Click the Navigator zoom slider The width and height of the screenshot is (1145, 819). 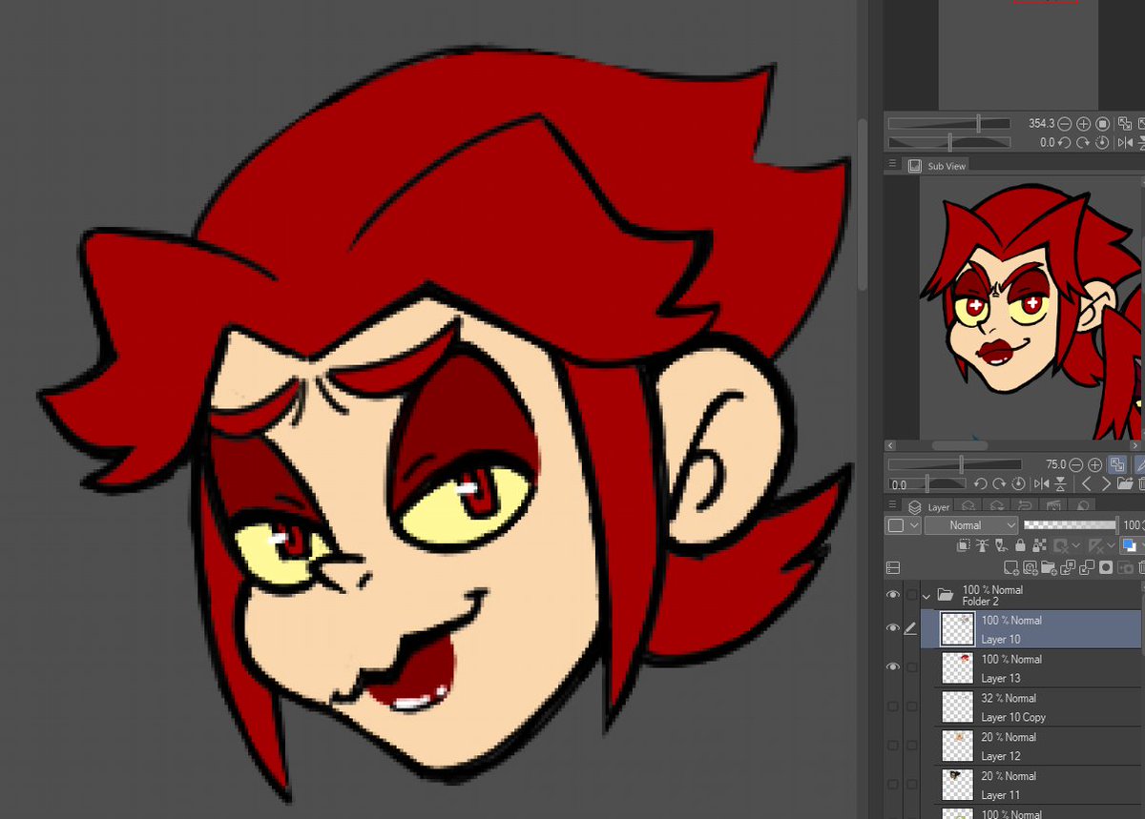[948, 124]
